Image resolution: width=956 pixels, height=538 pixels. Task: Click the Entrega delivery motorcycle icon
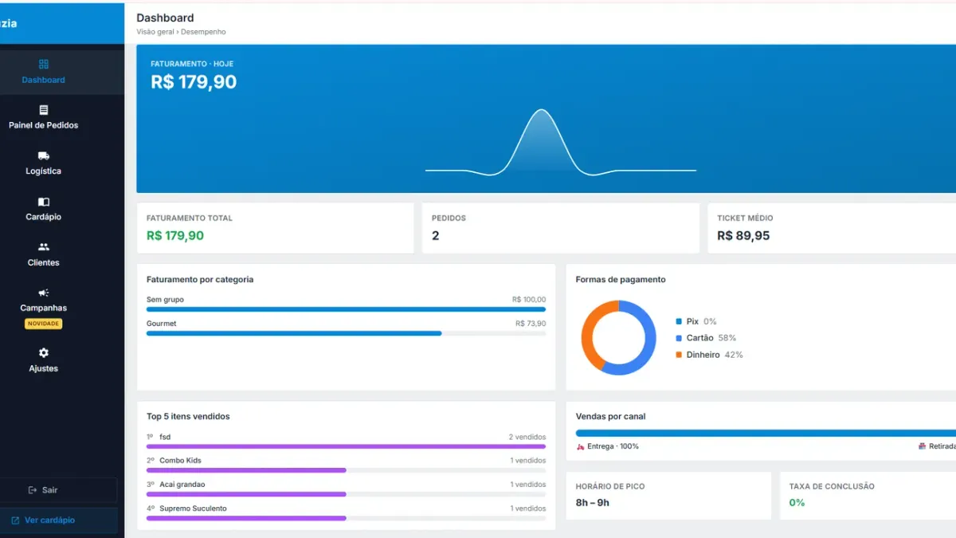581,446
